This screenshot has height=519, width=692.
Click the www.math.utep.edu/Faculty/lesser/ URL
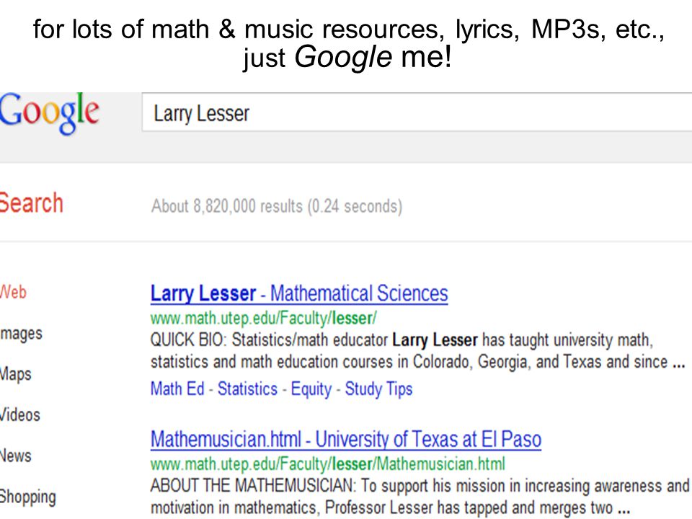[x=264, y=318]
